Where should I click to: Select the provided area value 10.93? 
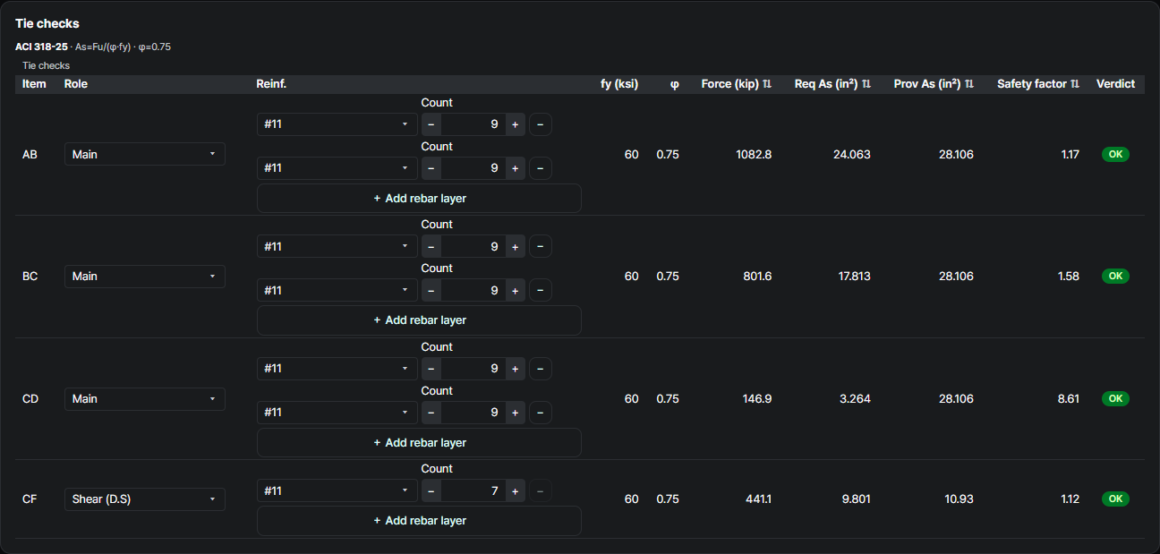tap(958, 499)
